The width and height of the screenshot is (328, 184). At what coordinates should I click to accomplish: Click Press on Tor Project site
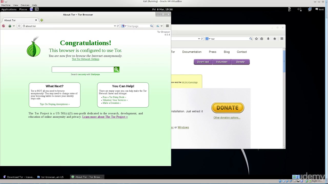pyautogui.click(x=212, y=52)
